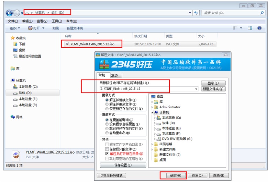Open the 组织 dropdown menu
This screenshot has height=182, width=268.
coord(15,28)
